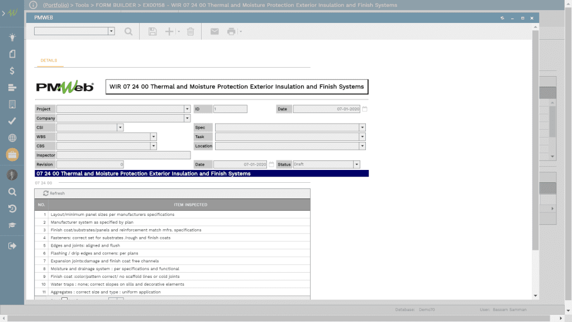572x322 pixels.
Task: Open the dollar sign cost module
Action: point(12,71)
